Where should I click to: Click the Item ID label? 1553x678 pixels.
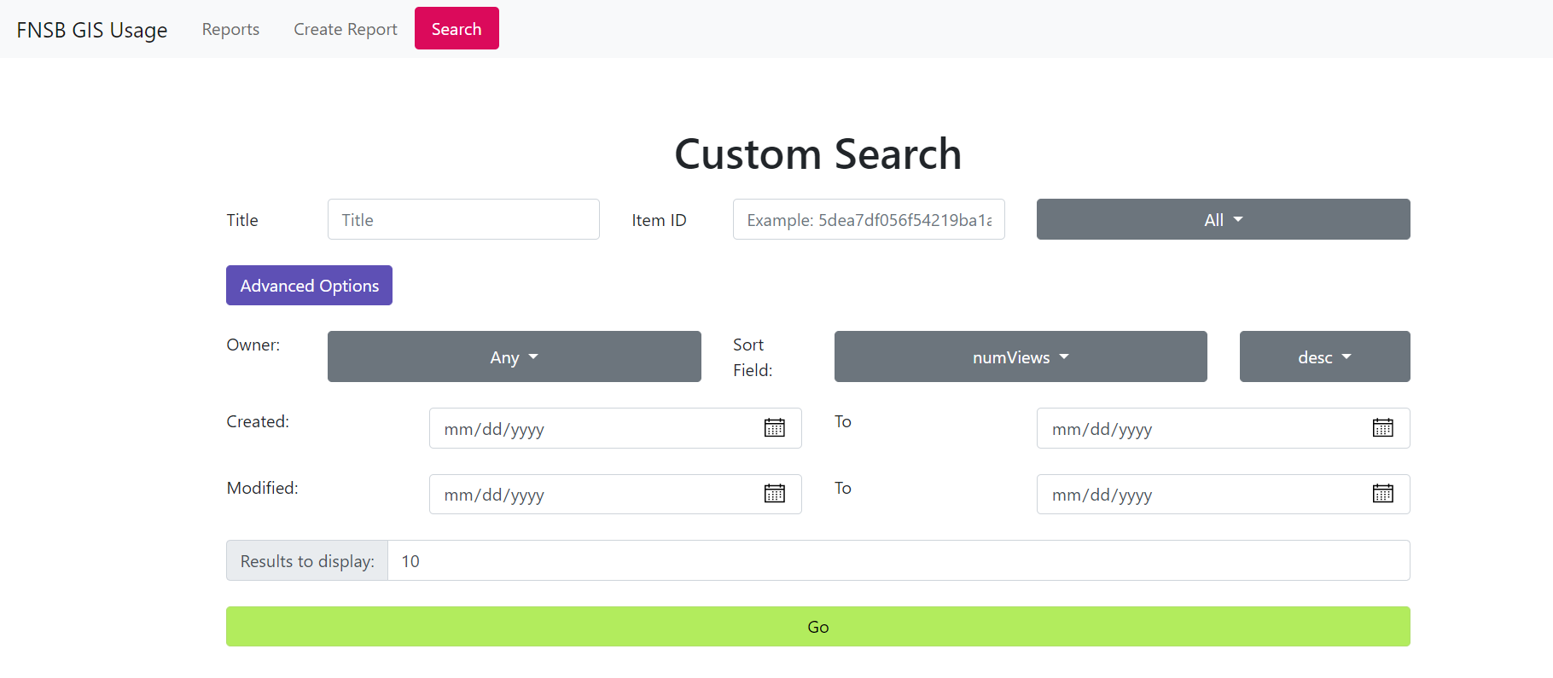coord(659,220)
